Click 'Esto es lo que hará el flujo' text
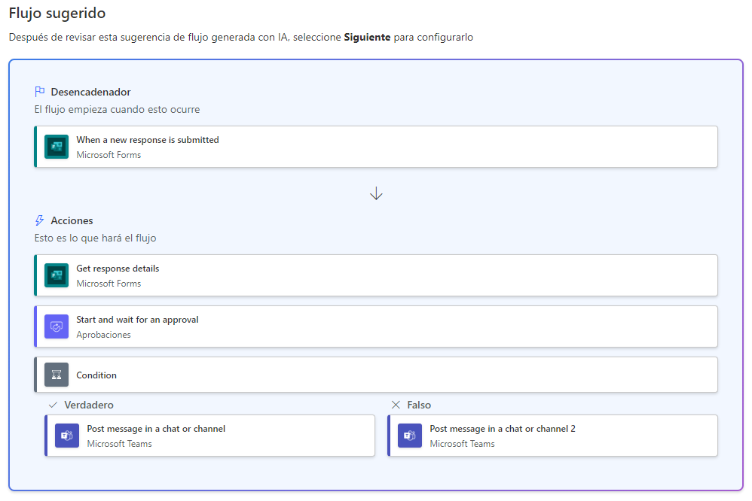This screenshot has width=752, height=501. coord(95,238)
